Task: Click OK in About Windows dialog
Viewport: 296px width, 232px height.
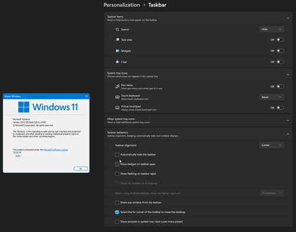Action: tap(81, 169)
